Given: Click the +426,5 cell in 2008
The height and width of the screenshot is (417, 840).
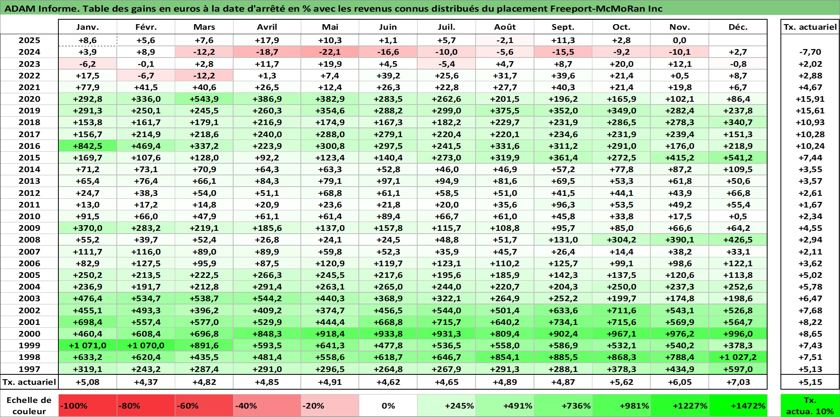Looking at the screenshot, I should [x=738, y=240].
